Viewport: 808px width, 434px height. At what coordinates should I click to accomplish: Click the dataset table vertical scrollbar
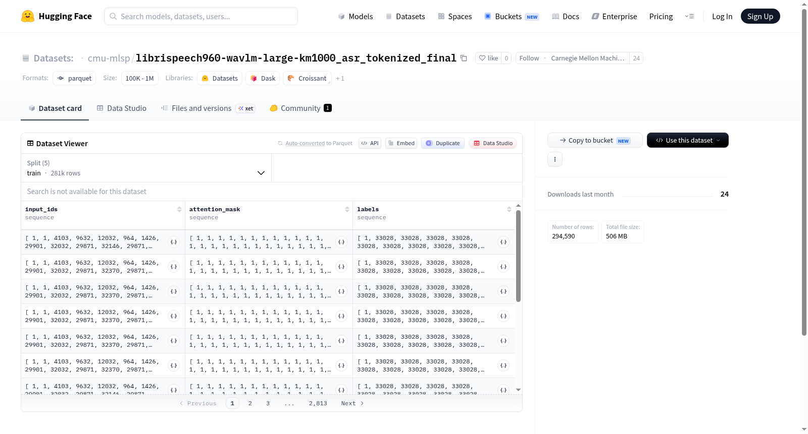(x=518, y=256)
